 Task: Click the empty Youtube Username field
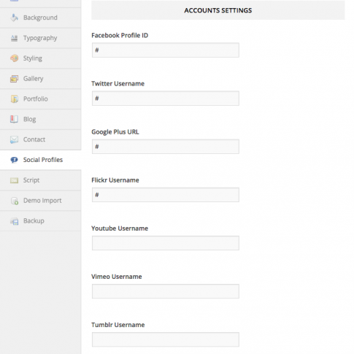pos(166,243)
